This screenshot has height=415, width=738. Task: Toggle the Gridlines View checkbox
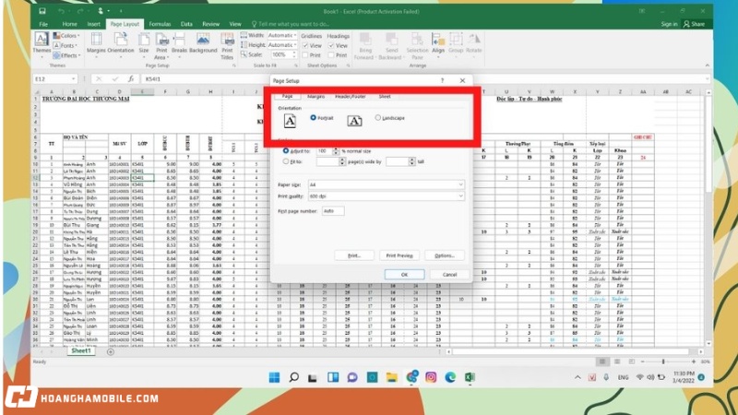[305, 45]
